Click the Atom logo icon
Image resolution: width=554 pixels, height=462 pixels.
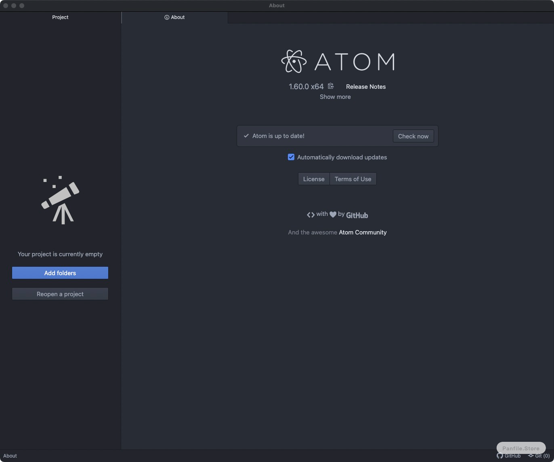(x=294, y=61)
